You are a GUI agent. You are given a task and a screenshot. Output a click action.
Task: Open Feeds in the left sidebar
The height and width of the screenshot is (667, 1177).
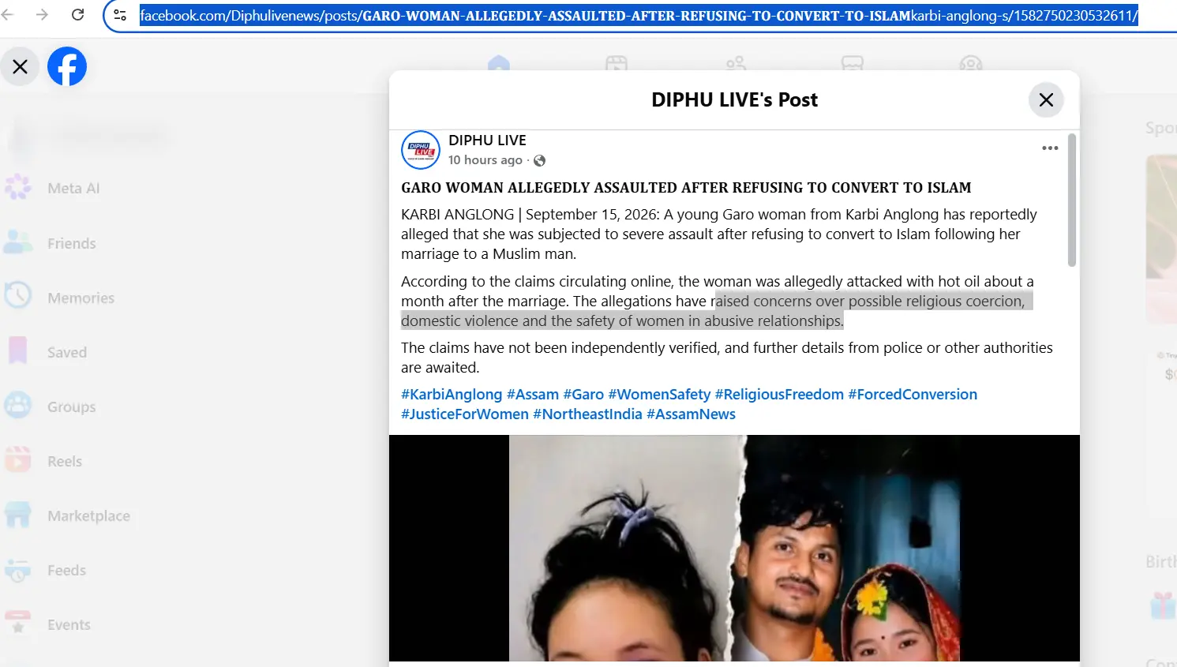click(66, 570)
